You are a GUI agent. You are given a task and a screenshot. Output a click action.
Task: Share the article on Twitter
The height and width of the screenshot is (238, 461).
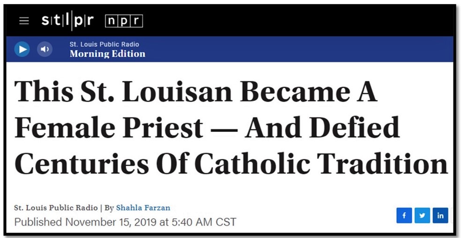(x=422, y=215)
